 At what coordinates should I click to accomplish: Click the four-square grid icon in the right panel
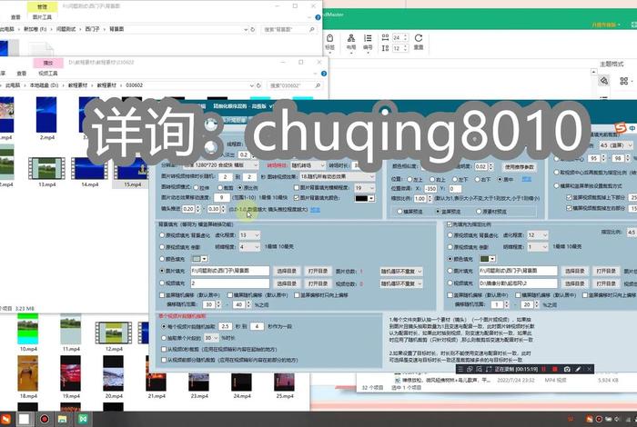[x=624, y=81]
